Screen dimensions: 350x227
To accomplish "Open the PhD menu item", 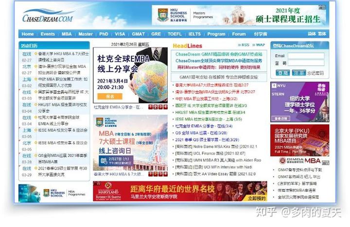I will click(104, 34).
